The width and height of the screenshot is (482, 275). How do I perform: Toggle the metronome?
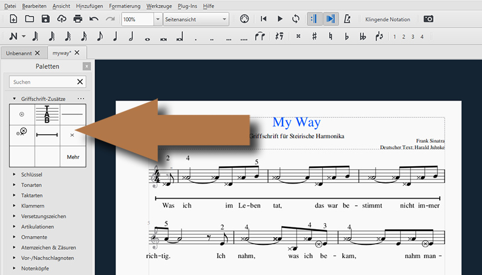[347, 19]
